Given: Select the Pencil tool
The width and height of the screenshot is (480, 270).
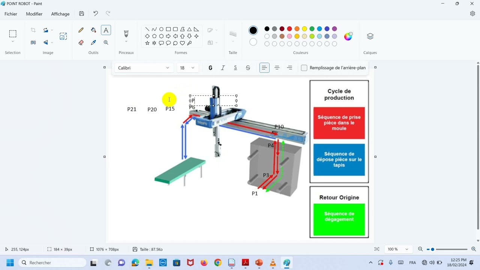Looking at the screenshot, I should (x=81, y=30).
